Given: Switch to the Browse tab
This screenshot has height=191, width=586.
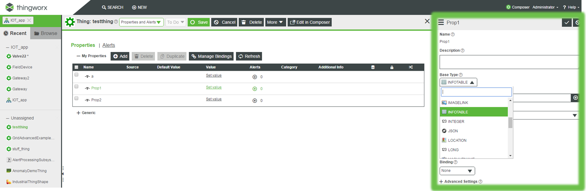Looking at the screenshot, I should pos(45,33).
